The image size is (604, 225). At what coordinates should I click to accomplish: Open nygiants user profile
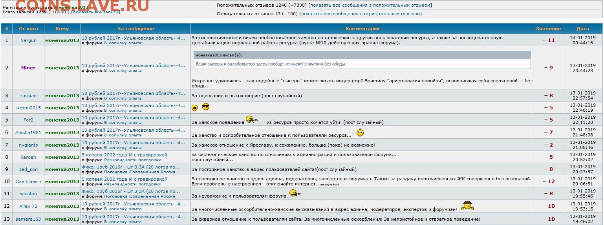(28, 145)
